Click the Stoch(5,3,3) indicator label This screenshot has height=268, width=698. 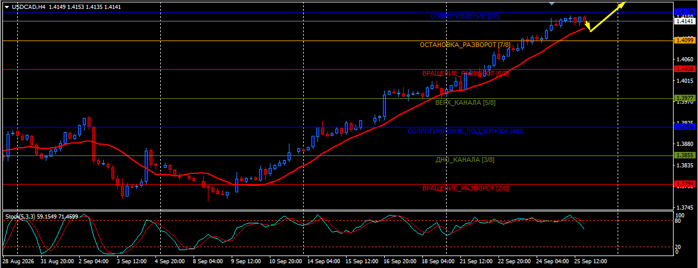(x=21, y=217)
